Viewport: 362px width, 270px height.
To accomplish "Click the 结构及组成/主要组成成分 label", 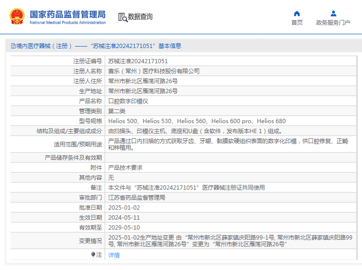I will coord(69,131).
